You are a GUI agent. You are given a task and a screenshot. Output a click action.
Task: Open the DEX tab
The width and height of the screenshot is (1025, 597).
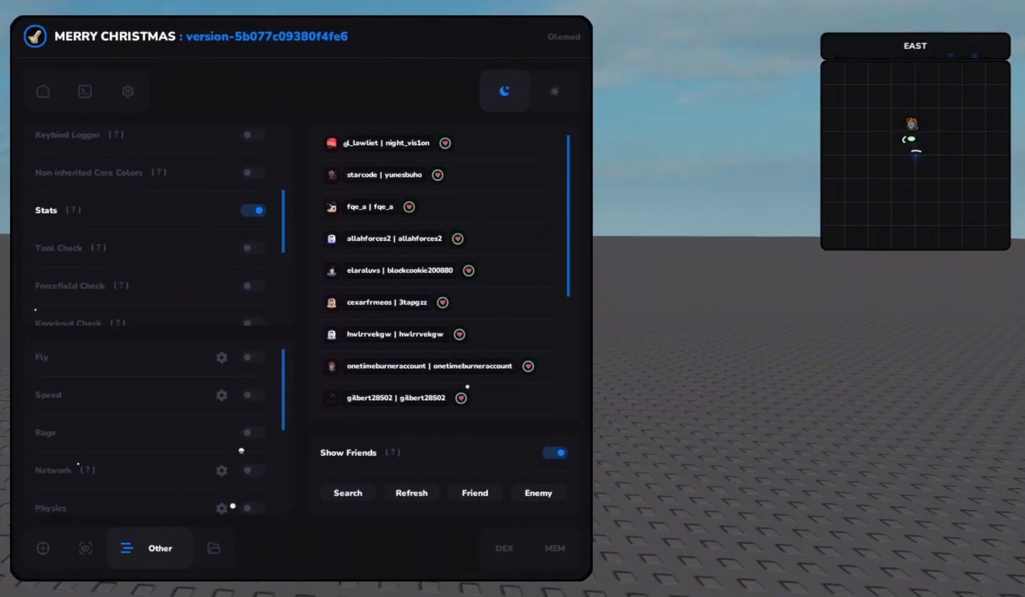pyautogui.click(x=504, y=548)
